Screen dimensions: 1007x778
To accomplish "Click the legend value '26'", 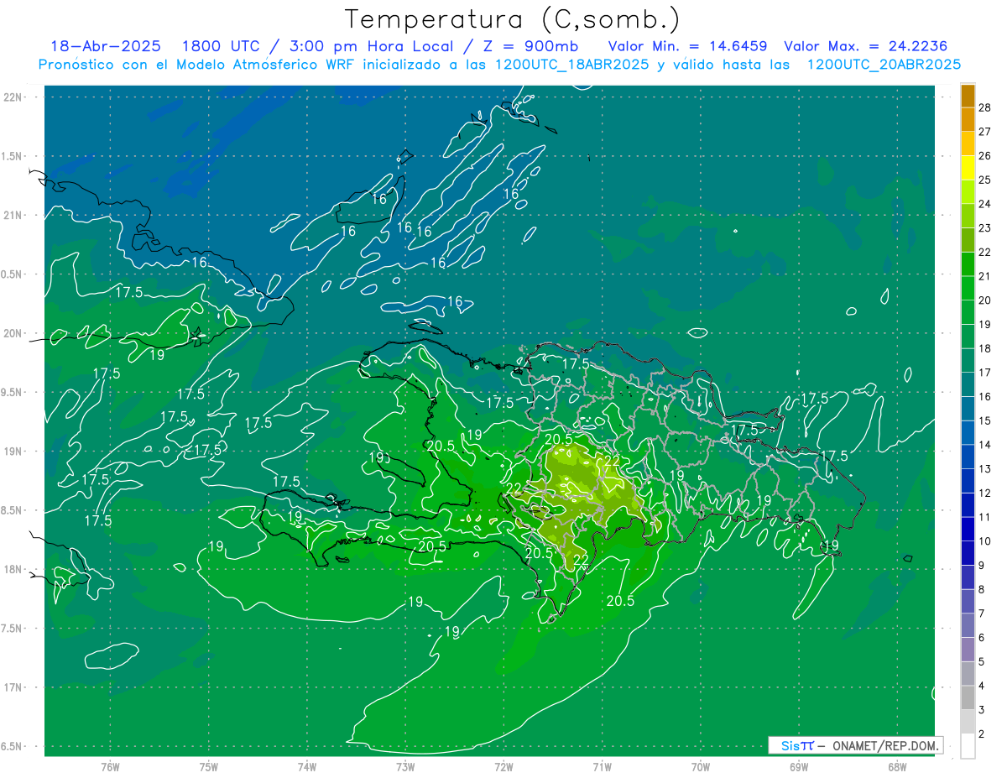I will point(984,156).
